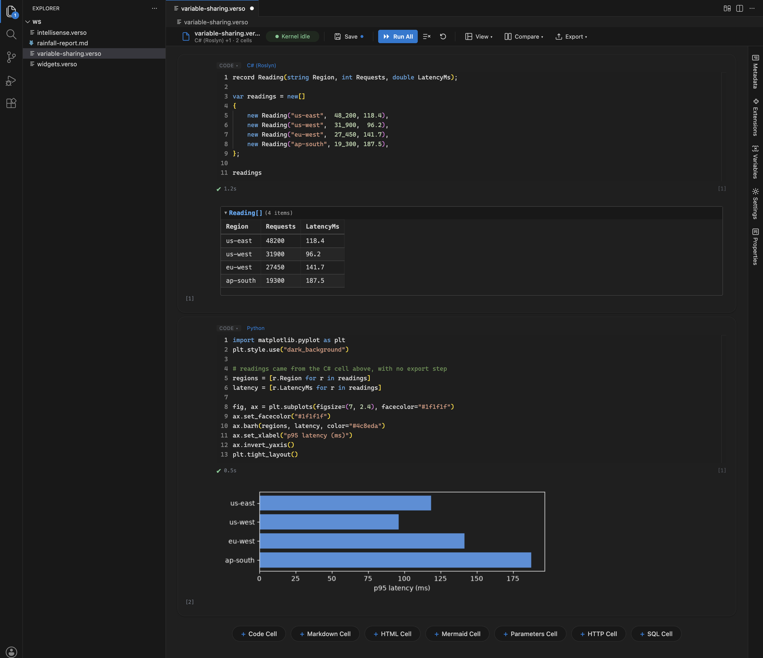Click the editor layout icon at top right
Viewport: 763px width, 658px height.
click(727, 9)
